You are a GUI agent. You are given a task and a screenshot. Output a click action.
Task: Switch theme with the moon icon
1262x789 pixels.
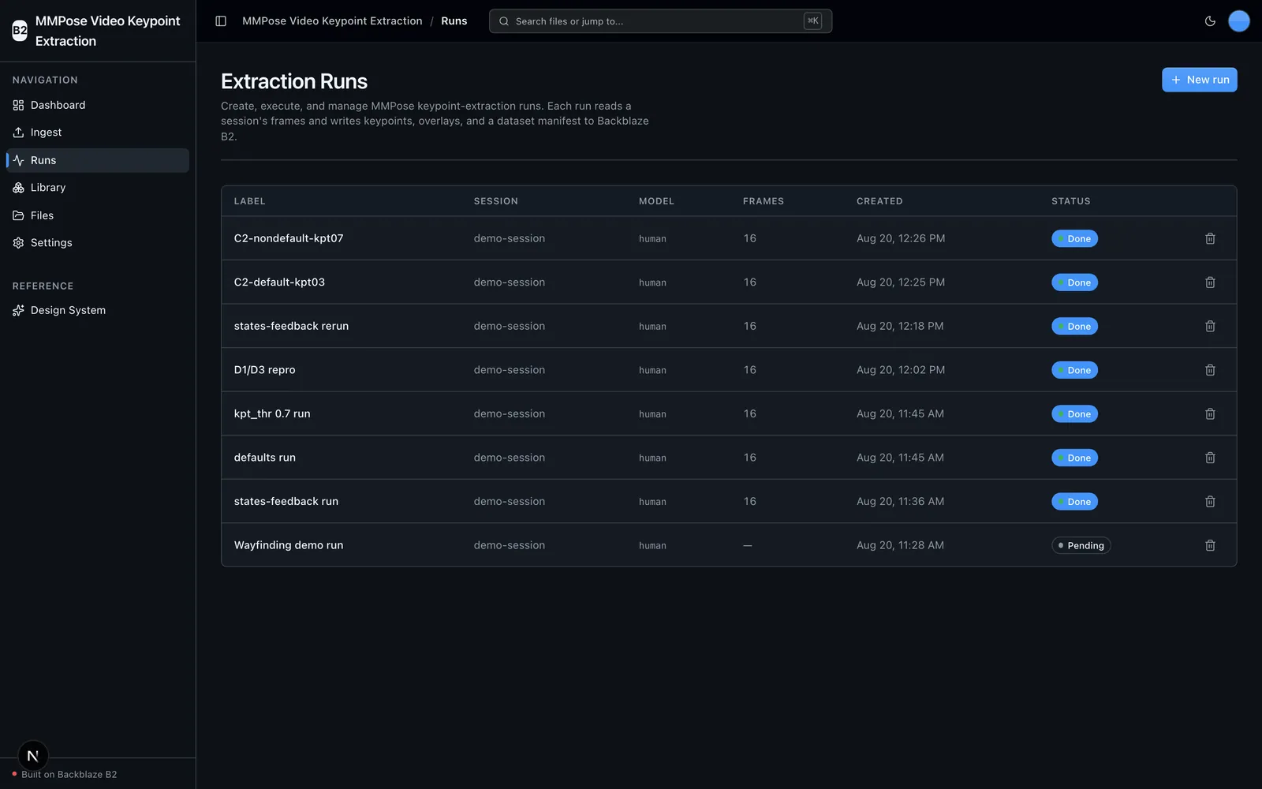point(1210,21)
